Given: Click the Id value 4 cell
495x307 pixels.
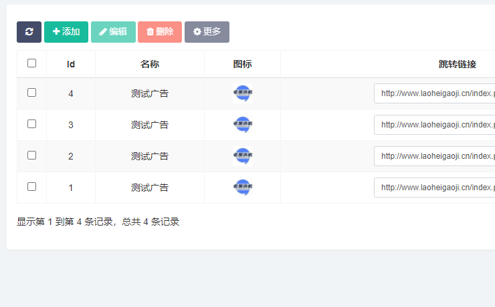Looking at the screenshot, I should 71,93.
